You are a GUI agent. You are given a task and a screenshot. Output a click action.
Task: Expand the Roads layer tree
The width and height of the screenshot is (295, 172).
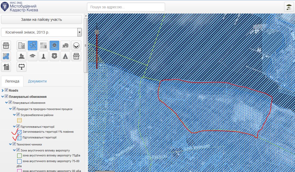click(x=3, y=91)
